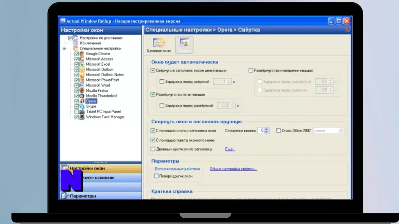This screenshot has height=224, width=399.
Task: Click the Смещение кнопки value field
Action: coord(261,131)
